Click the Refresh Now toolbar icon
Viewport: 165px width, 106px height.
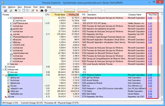(11, 10)
